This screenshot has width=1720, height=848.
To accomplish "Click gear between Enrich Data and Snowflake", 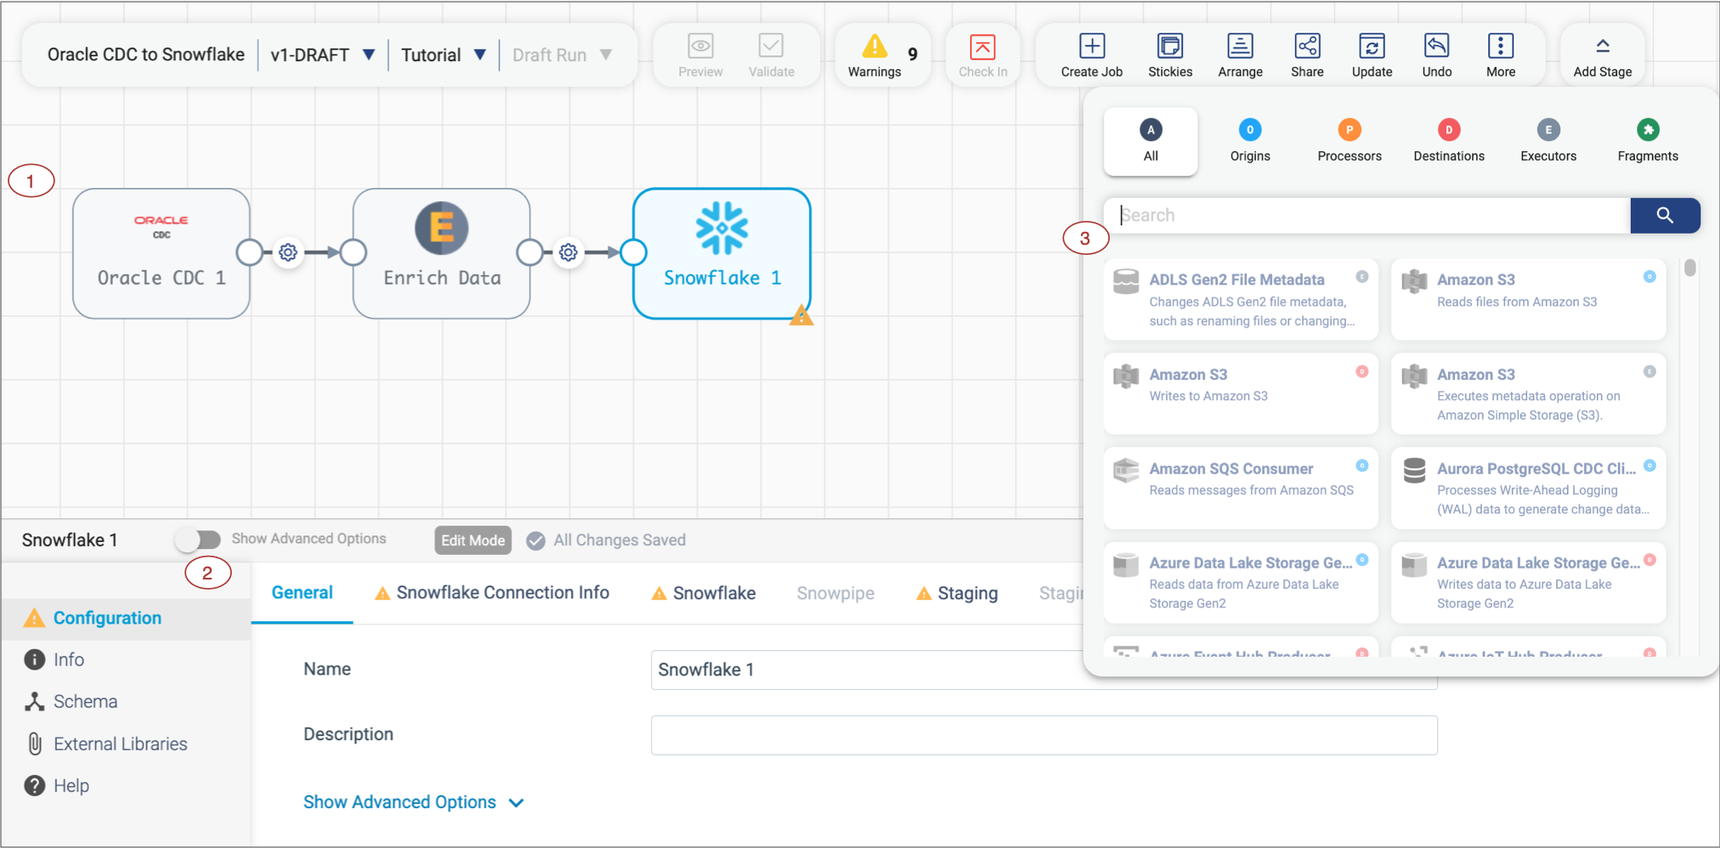I will [569, 252].
